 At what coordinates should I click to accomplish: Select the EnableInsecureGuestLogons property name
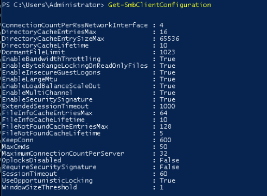tap(51, 72)
